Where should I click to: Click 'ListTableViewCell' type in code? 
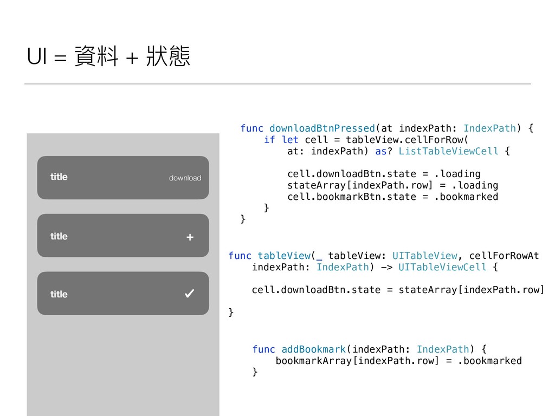pos(448,151)
